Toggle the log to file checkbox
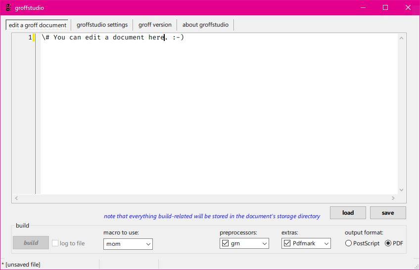Viewport: 420px width, 270px height. point(55,243)
